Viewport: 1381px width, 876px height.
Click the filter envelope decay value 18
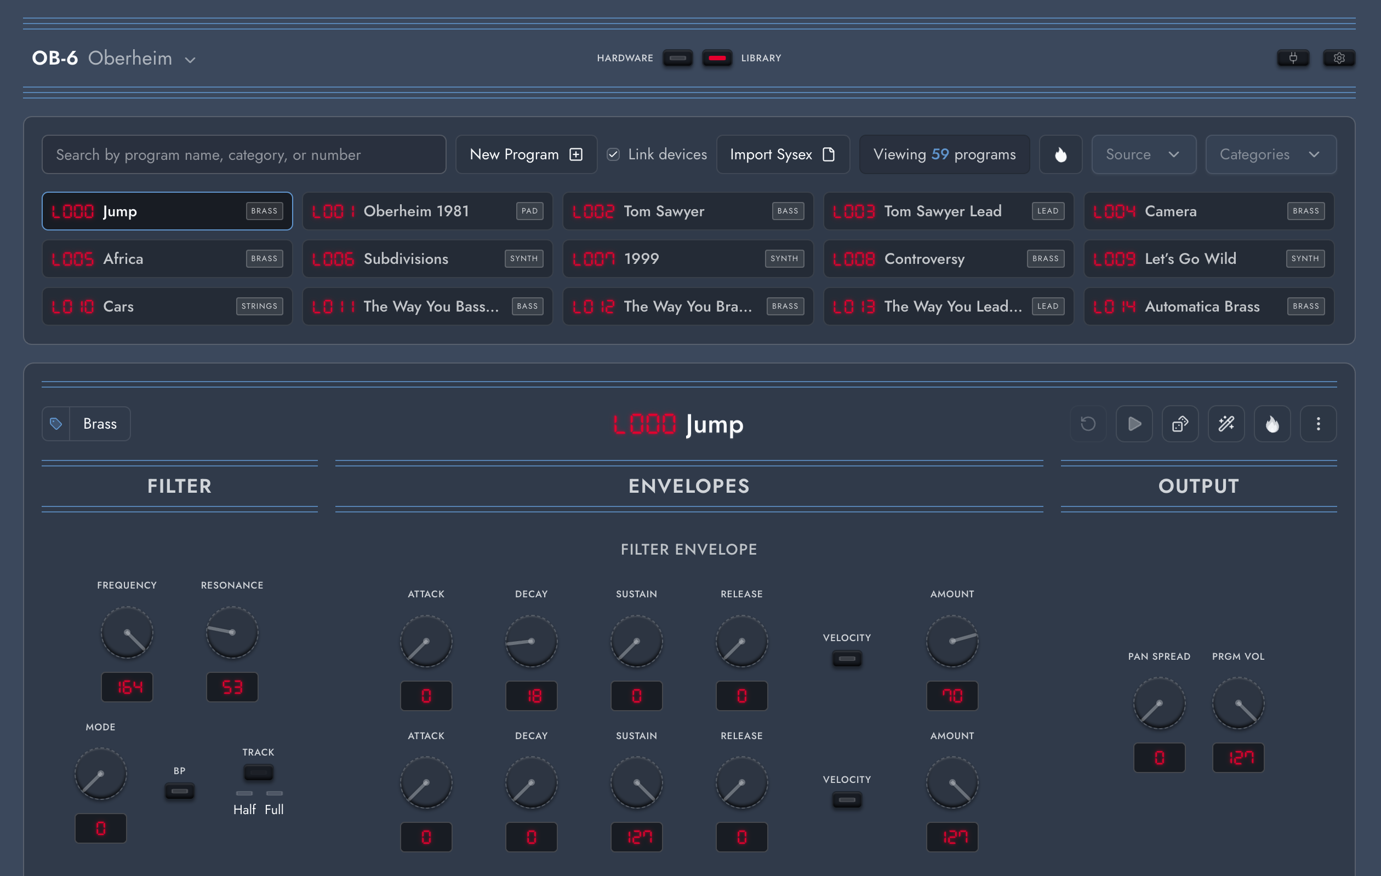[531, 695]
